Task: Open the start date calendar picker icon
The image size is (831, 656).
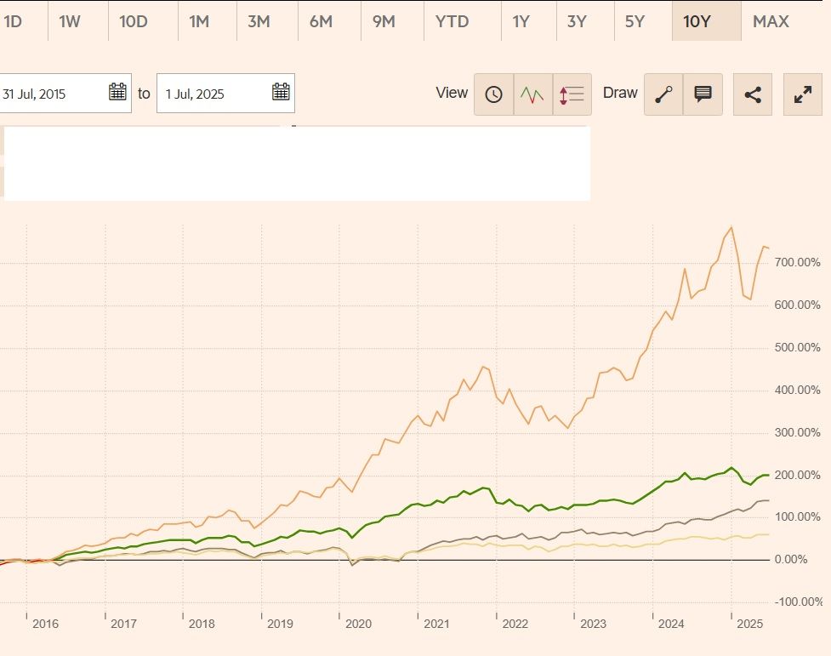Action: [117, 93]
